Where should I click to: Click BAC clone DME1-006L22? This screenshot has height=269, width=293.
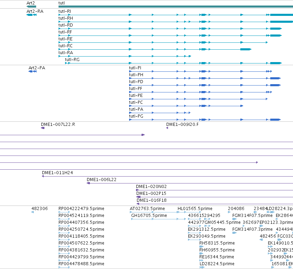190,183
